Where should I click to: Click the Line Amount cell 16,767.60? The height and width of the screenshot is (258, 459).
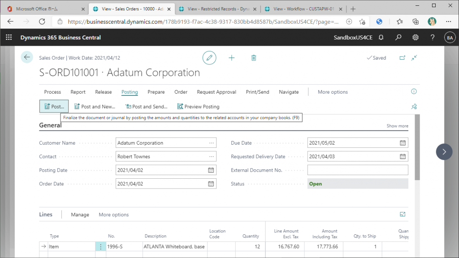[x=285, y=247]
